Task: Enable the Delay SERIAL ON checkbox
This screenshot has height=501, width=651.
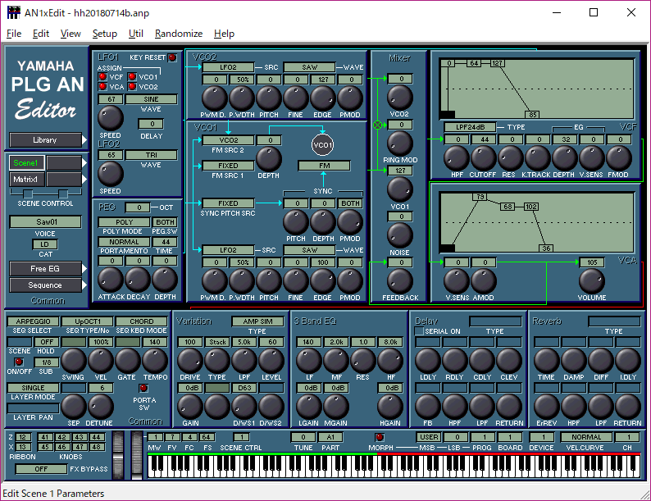Action: click(420, 331)
